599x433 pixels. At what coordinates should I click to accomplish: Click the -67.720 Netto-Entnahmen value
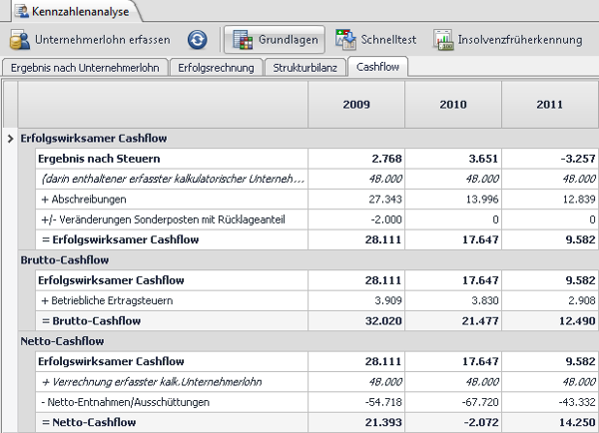[480, 402]
